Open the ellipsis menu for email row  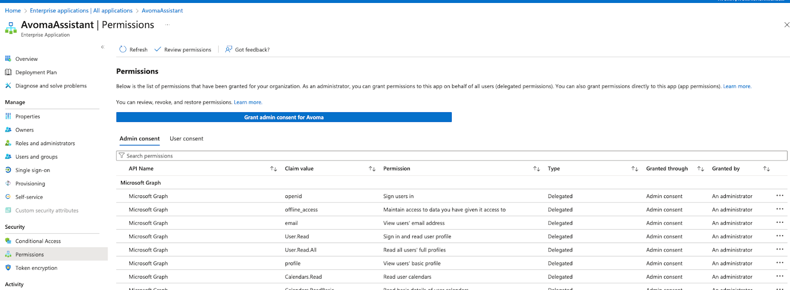pos(780,222)
